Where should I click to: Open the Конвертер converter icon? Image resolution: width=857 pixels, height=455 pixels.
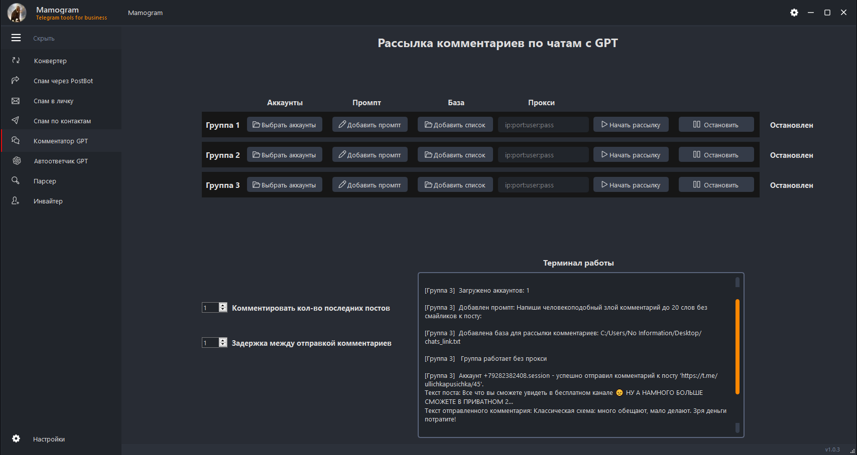click(x=16, y=61)
